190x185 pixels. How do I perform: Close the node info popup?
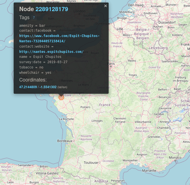[105, 6]
